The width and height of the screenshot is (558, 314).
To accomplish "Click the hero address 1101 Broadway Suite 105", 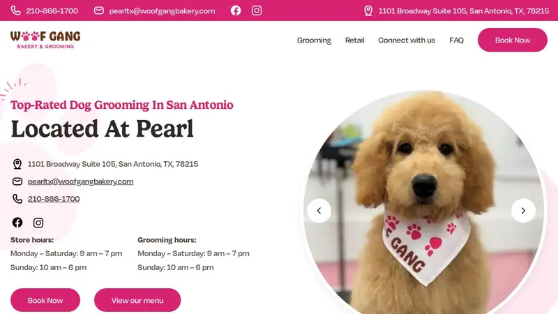I will coord(113,164).
